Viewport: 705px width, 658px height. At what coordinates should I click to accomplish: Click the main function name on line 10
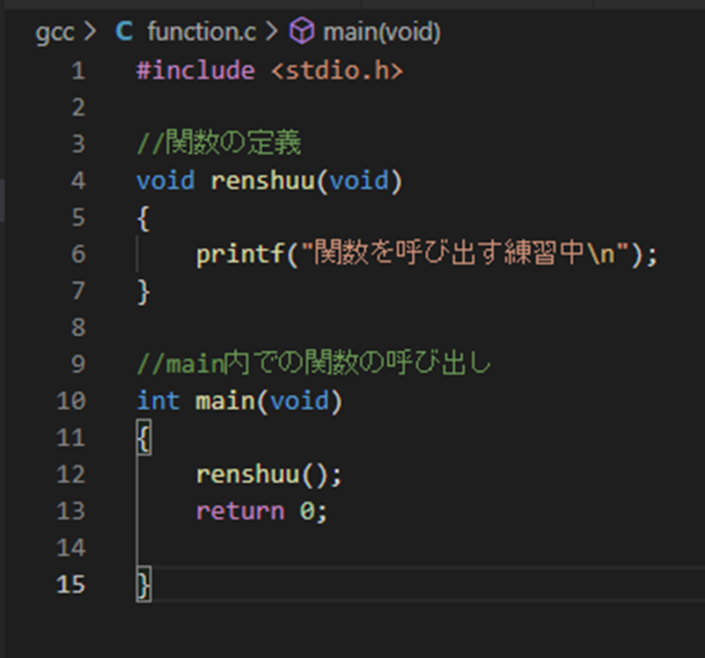tap(224, 401)
